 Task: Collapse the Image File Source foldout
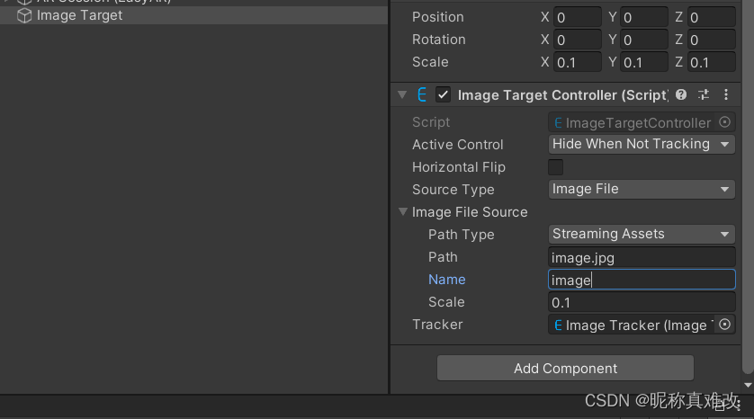[x=403, y=211]
